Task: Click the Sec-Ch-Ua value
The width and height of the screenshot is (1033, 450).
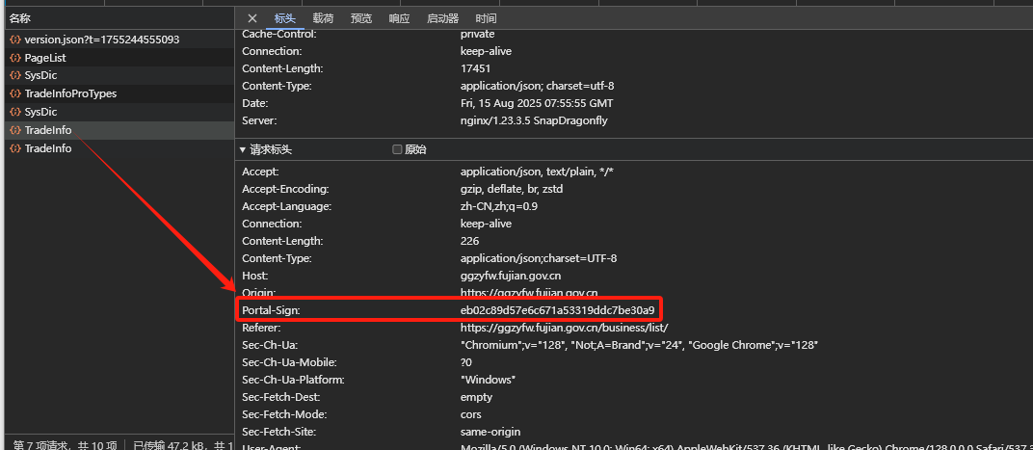Action: pos(639,345)
